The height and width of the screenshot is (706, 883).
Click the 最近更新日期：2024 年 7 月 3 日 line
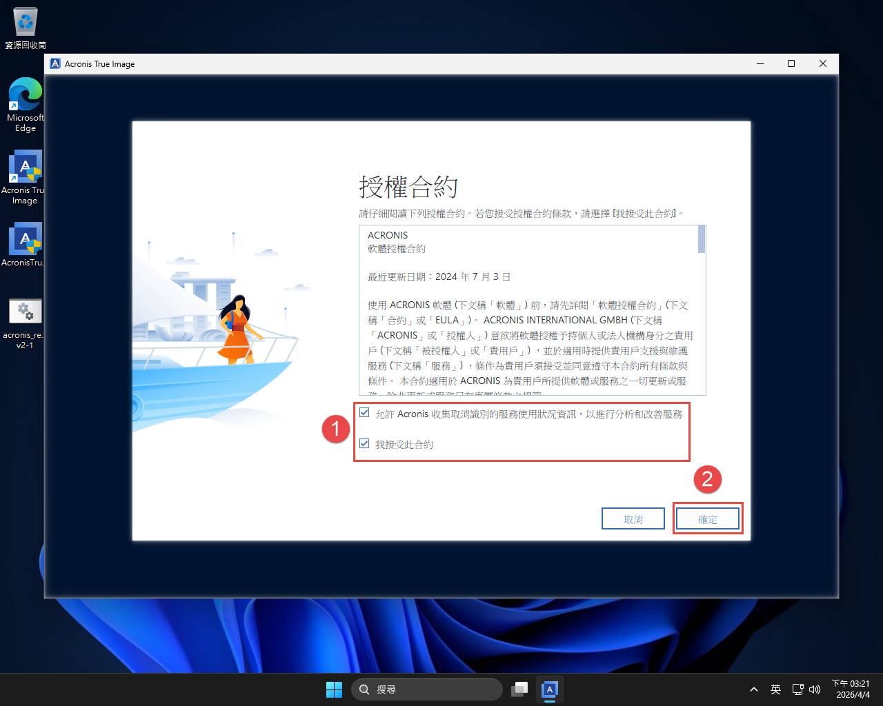439,276
